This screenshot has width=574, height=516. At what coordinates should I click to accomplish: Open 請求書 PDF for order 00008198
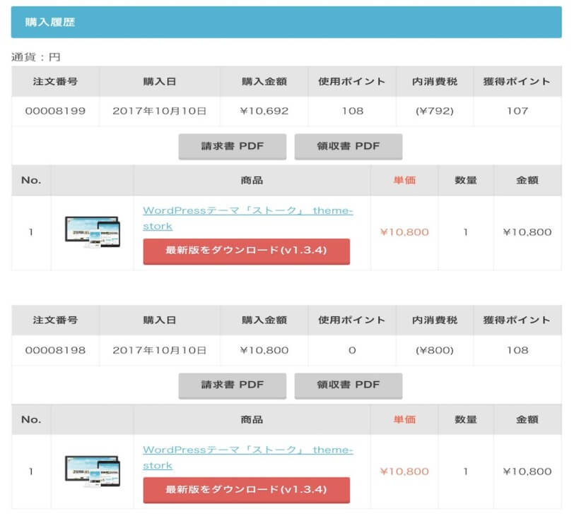click(232, 385)
